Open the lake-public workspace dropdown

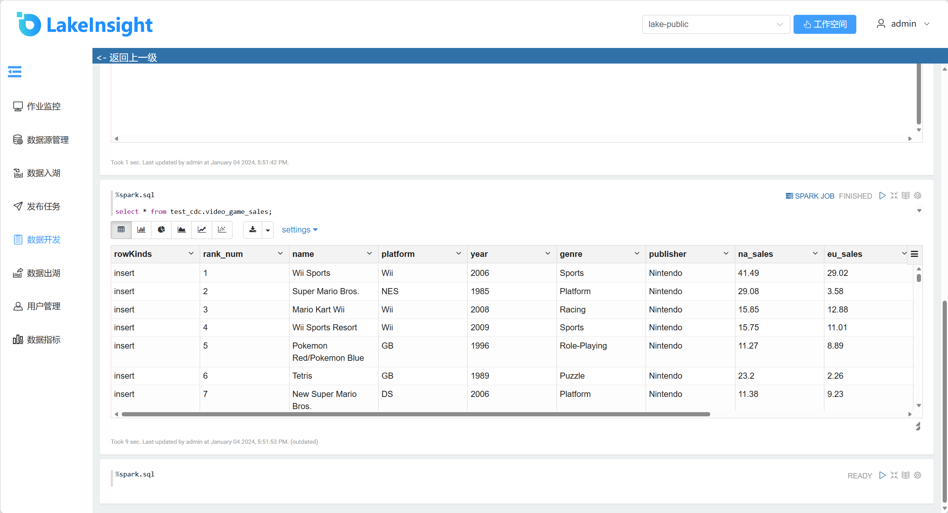pos(716,24)
